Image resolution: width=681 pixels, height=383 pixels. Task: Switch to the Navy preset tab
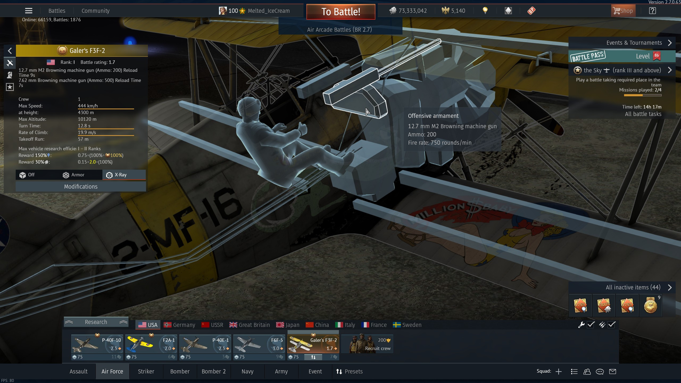(x=247, y=372)
